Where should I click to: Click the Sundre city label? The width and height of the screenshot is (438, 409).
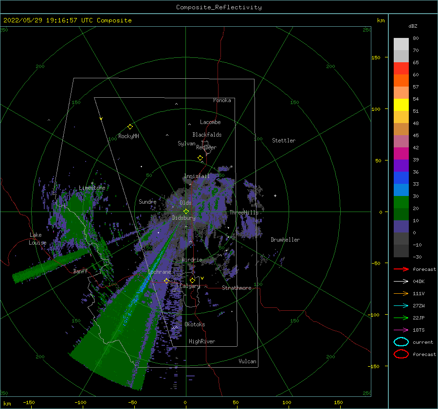pyautogui.click(x=147, y=201)
